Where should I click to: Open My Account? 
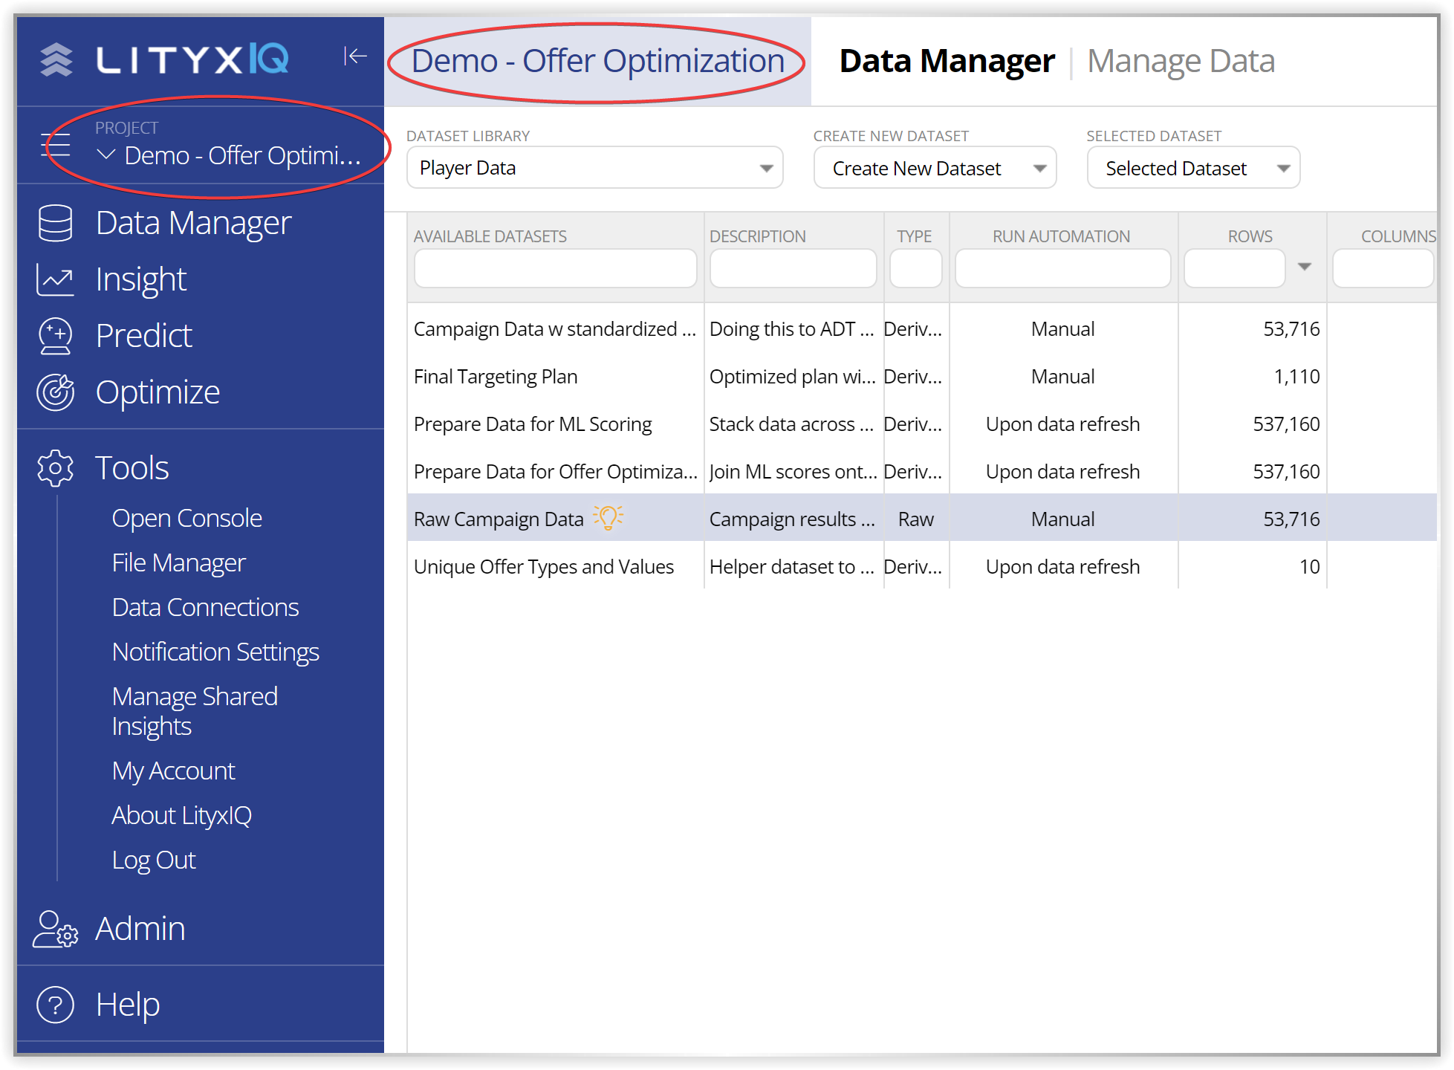point(173,771)
